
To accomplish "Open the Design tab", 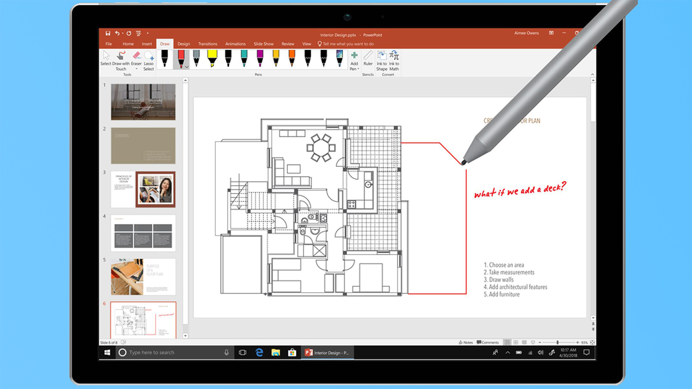I will (x=183, y=44).
